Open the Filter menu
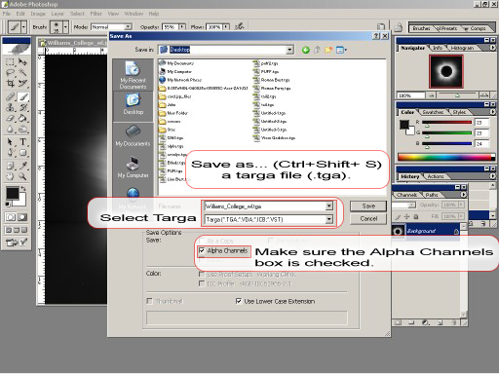 coord(96,14)
